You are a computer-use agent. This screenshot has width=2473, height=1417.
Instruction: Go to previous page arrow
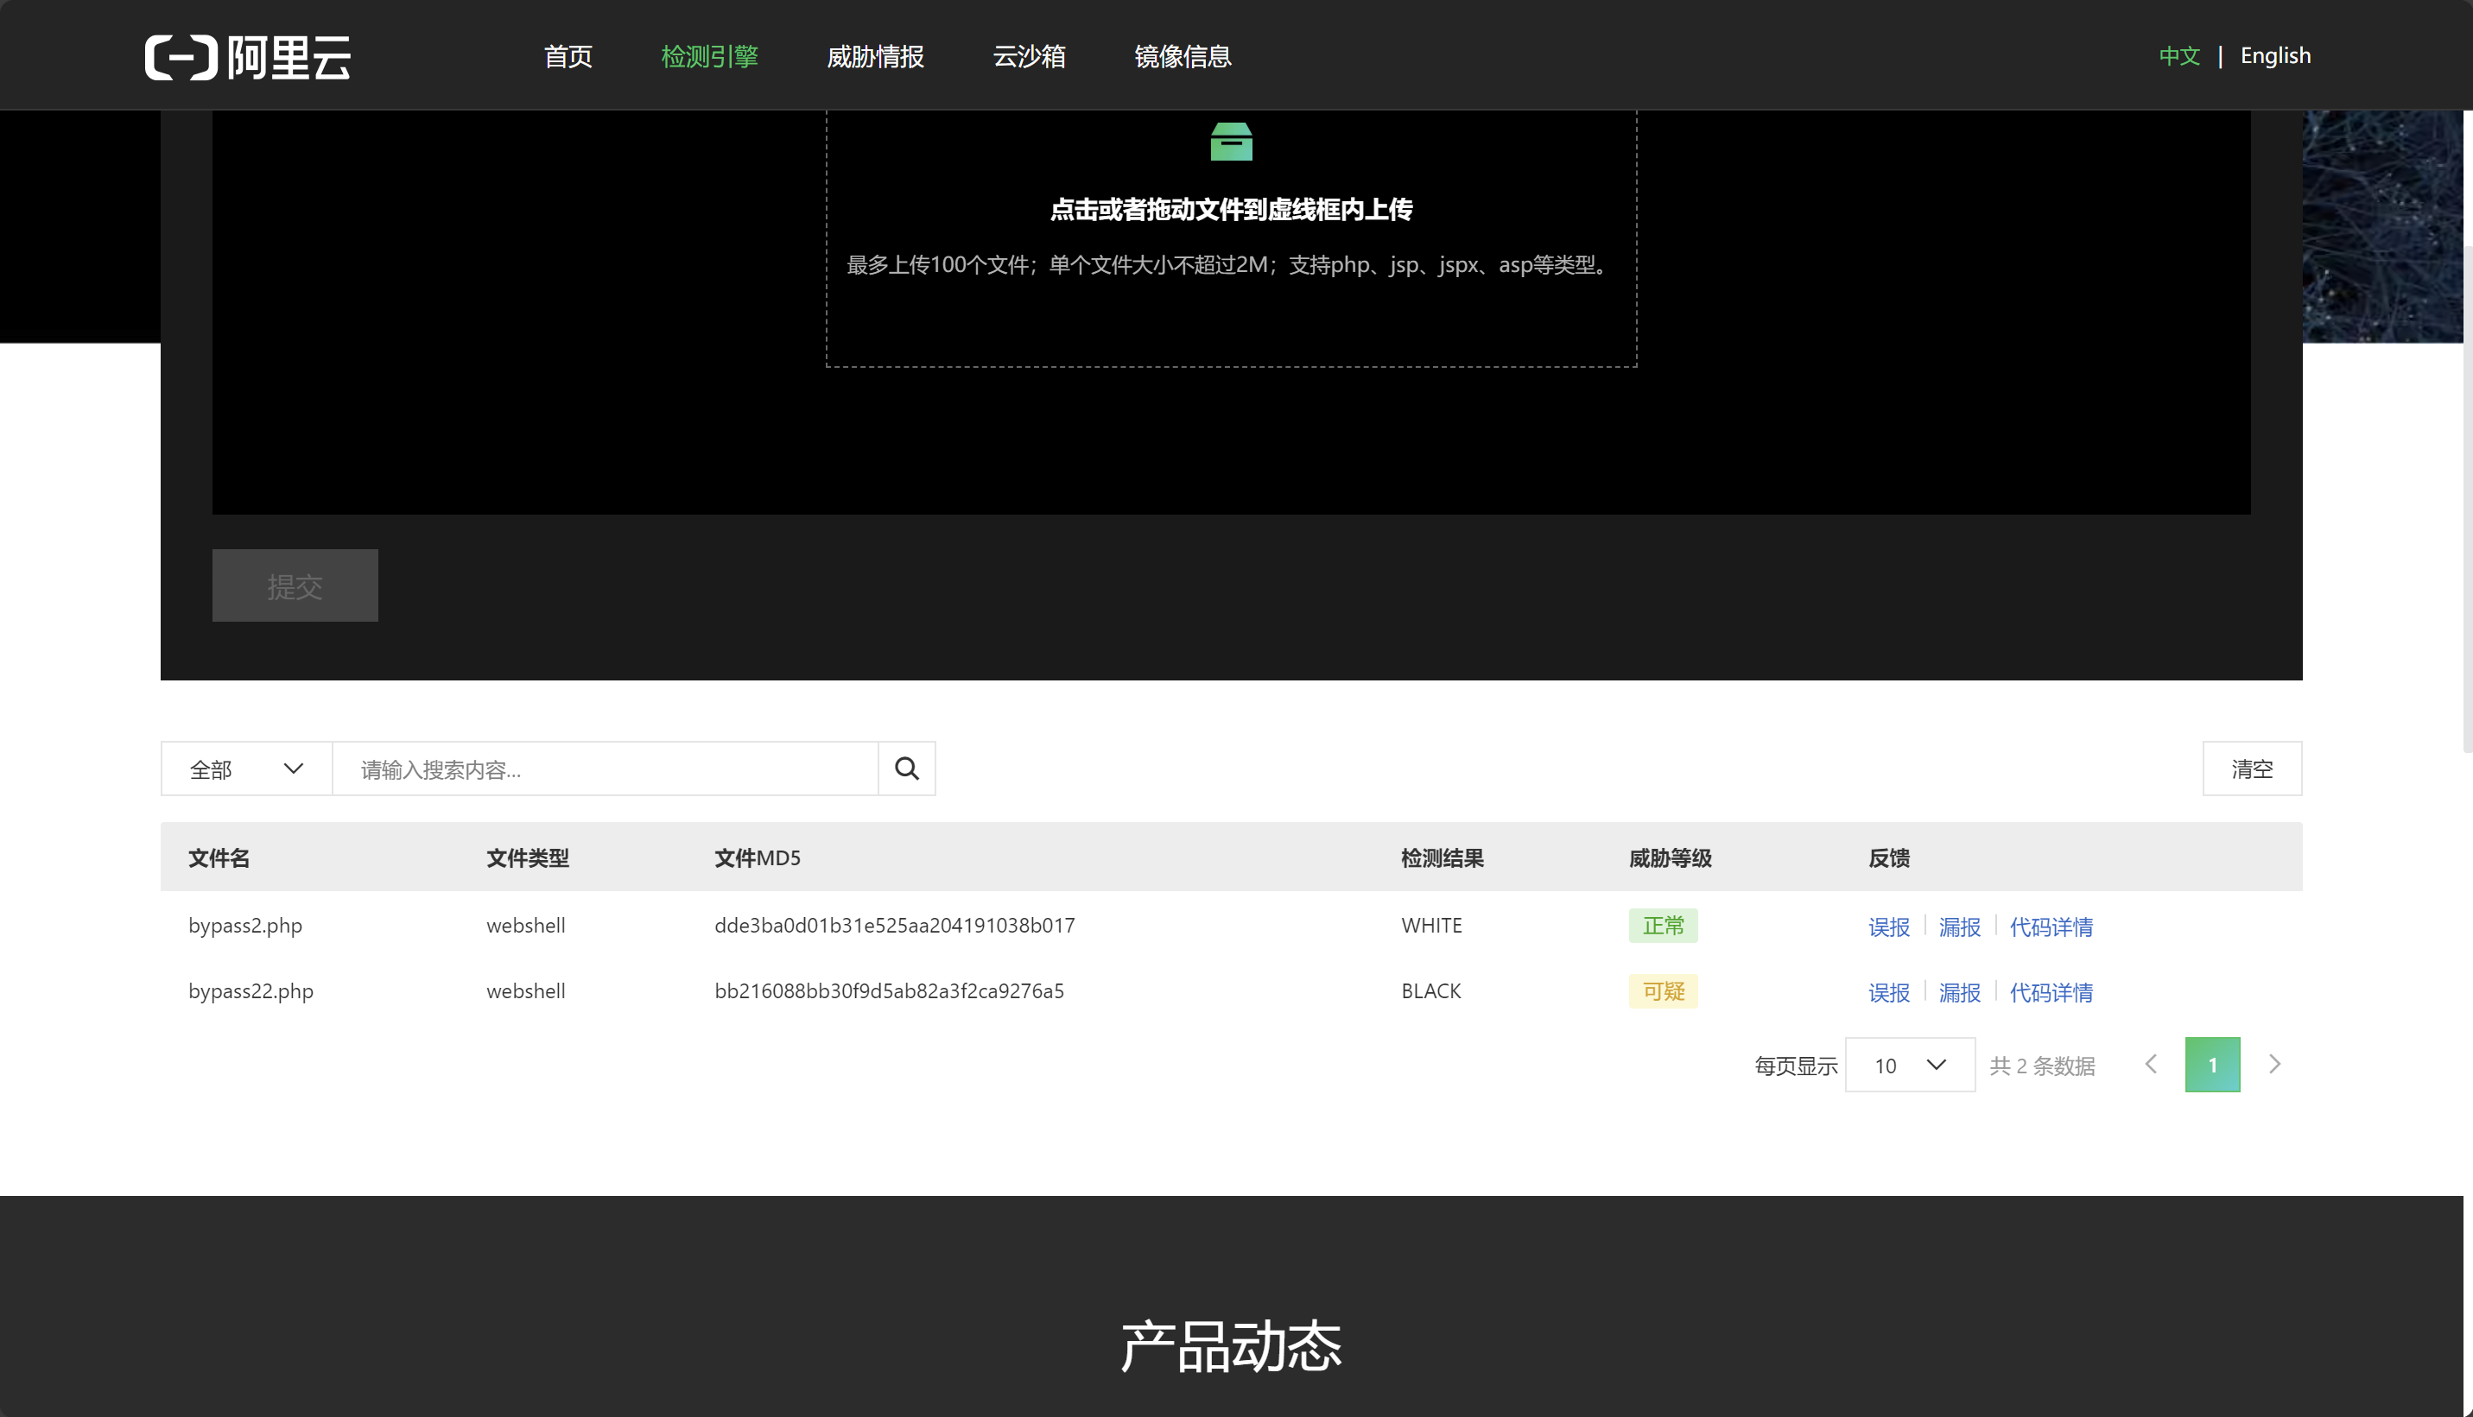coord(2151,1065)
